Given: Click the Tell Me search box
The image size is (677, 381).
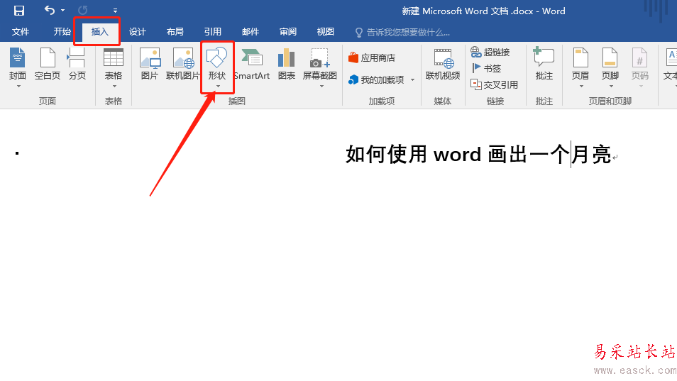Looking at the screenshot, I should [x=402, y=33].
